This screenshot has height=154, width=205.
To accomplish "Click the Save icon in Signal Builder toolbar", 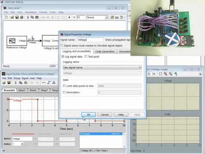I will (x=9, y=83).
